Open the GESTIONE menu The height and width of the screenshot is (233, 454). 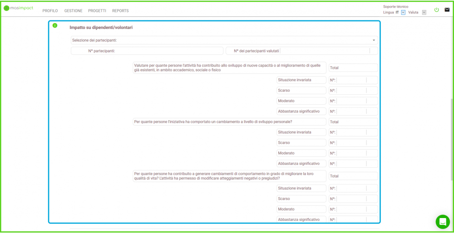tap(73, 11)
